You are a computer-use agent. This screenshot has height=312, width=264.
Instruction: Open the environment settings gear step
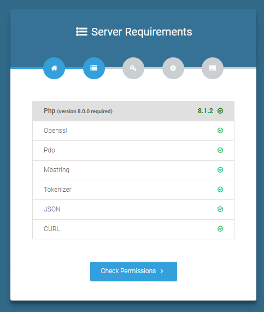tap(173, 68)
